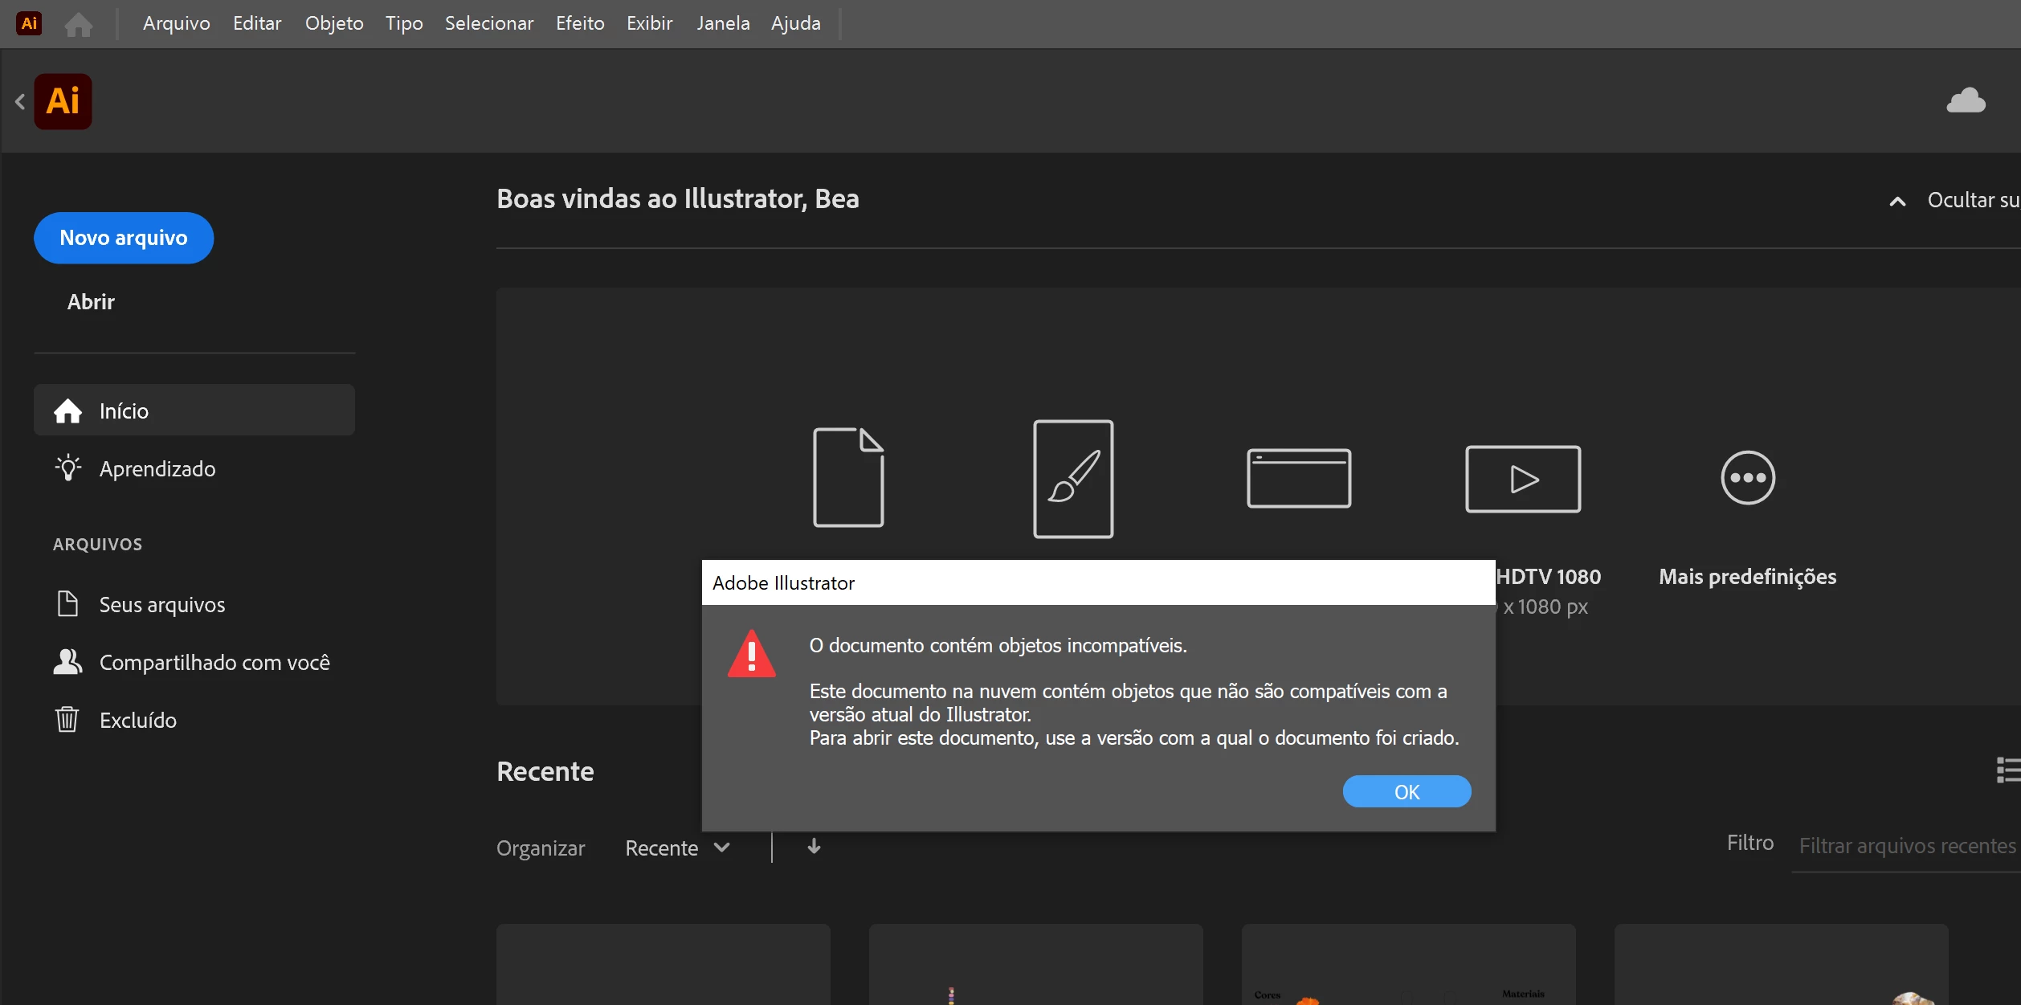Image resolution: width=2021 pixels, height=1005 pixels.
Task: Select the paintbrush artboard preset icon
Action: [1073, 479]
